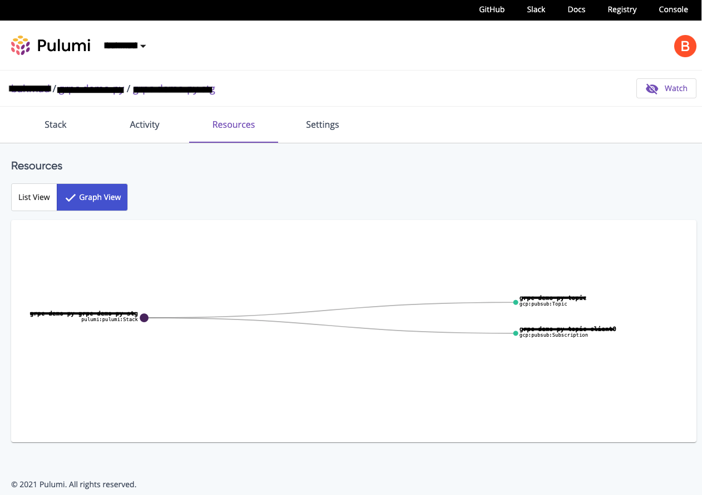Open the Resources tab
702x495 pixels.
tap(234, 124)
